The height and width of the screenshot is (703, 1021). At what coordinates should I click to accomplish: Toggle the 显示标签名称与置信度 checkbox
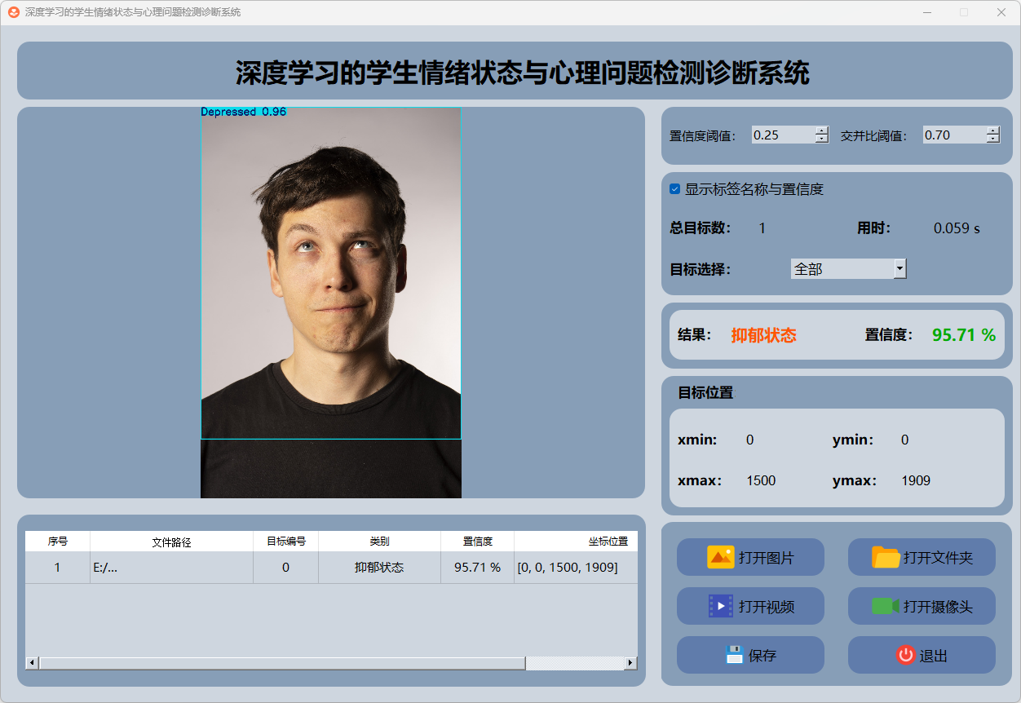point(675,189)
